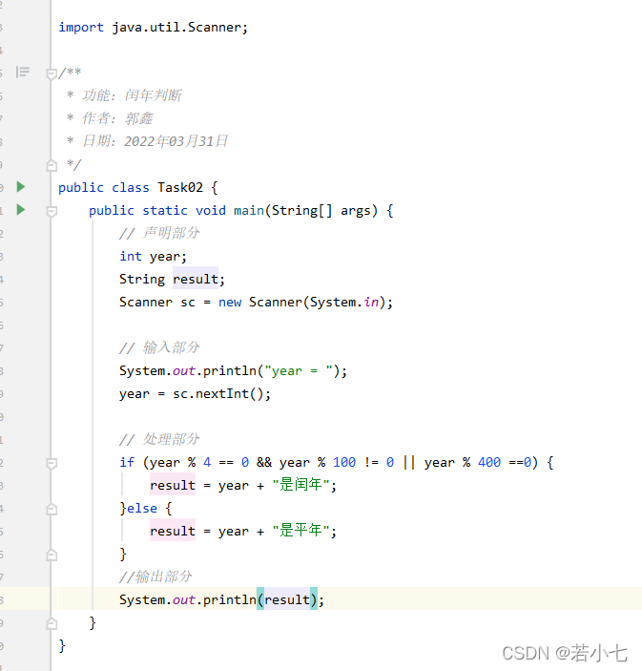Click the comment '// 输入部分'
Image resolution: width=642 pixels, height=671 pixels.
click(x=159, y=347)
